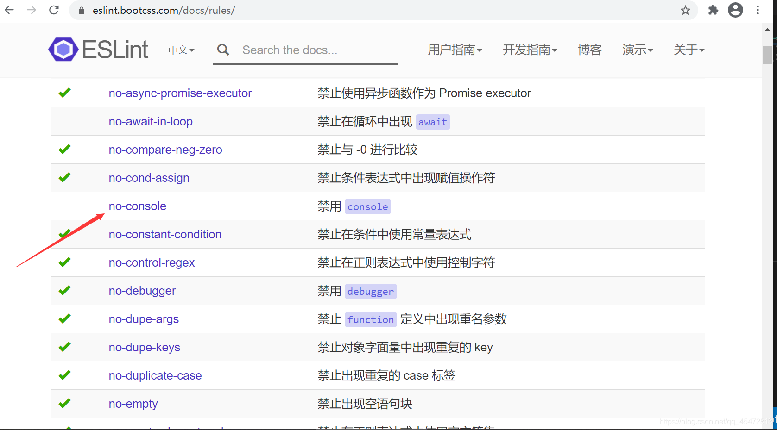Screen dimensions: 777x430
Task: View site security lock info
Action: pos(82,10)
